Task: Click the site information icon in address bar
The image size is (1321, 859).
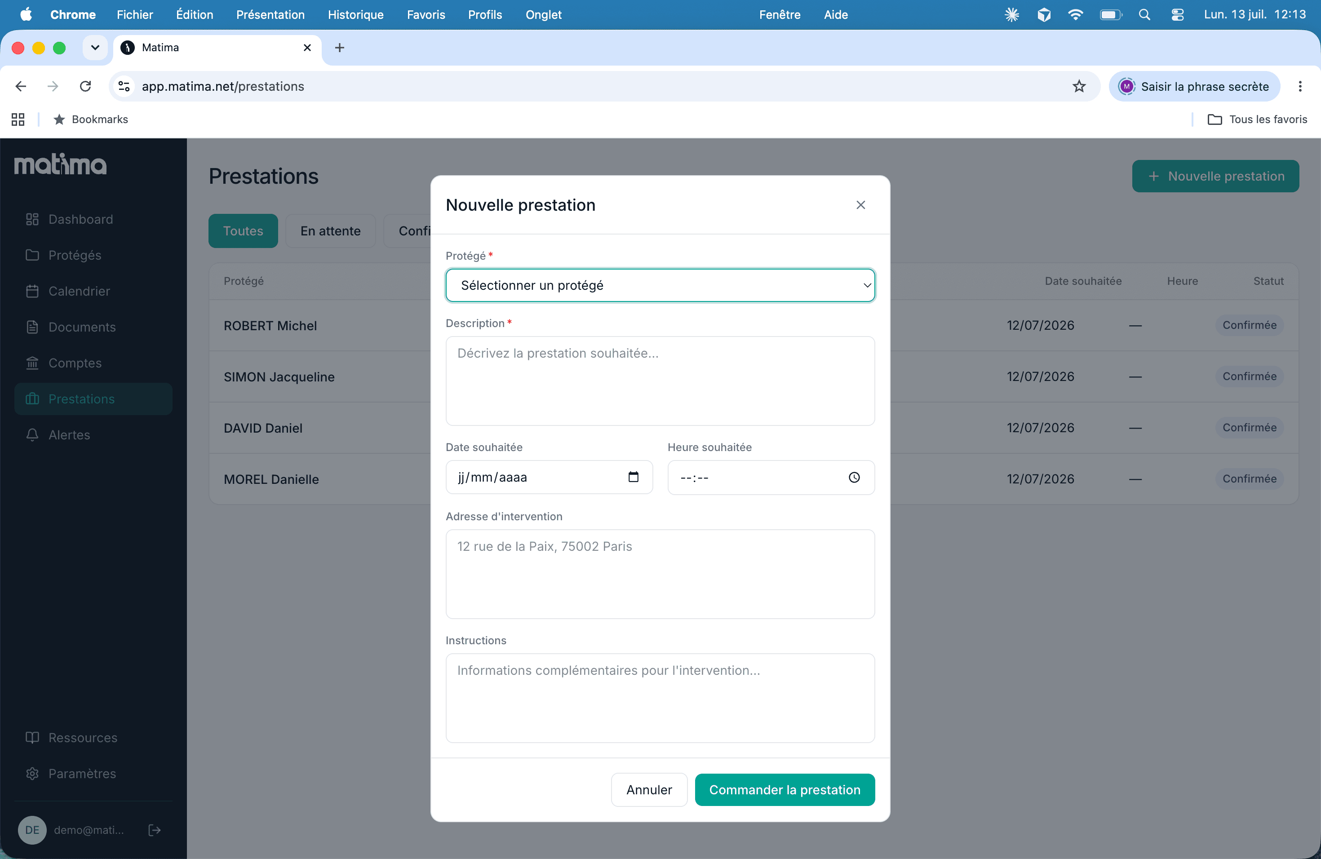Action: click(124, 86)
